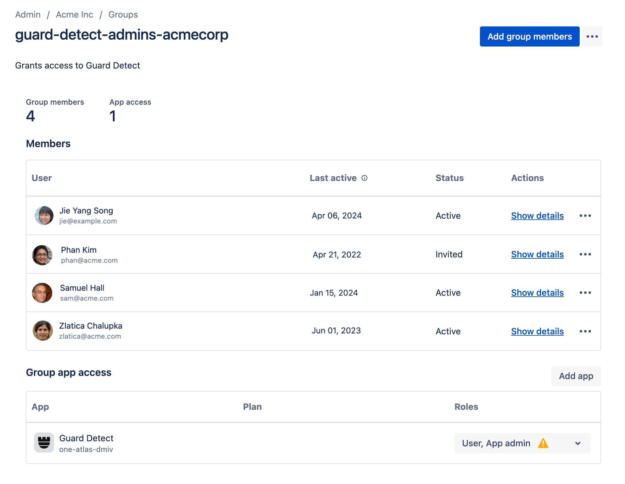
Task: Click the email zlatica@acme.com
Action: (90, 336)
